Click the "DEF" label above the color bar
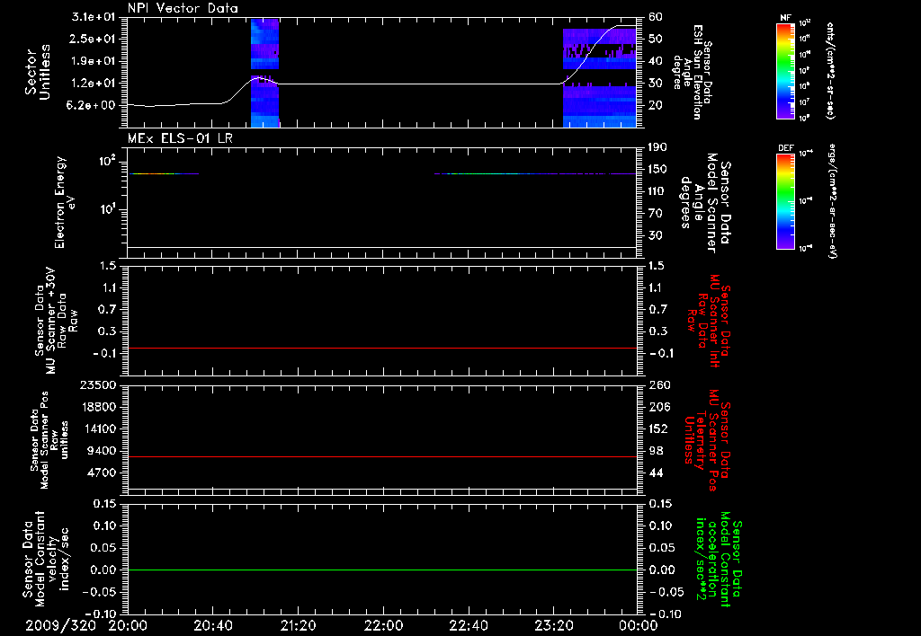 [x=786, y=148]
